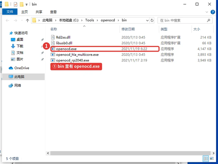218x164 pixels.
Task: Click the 2021/11/17 2:19 date cell
Action: pyautogui.click(x=134, y=60)
